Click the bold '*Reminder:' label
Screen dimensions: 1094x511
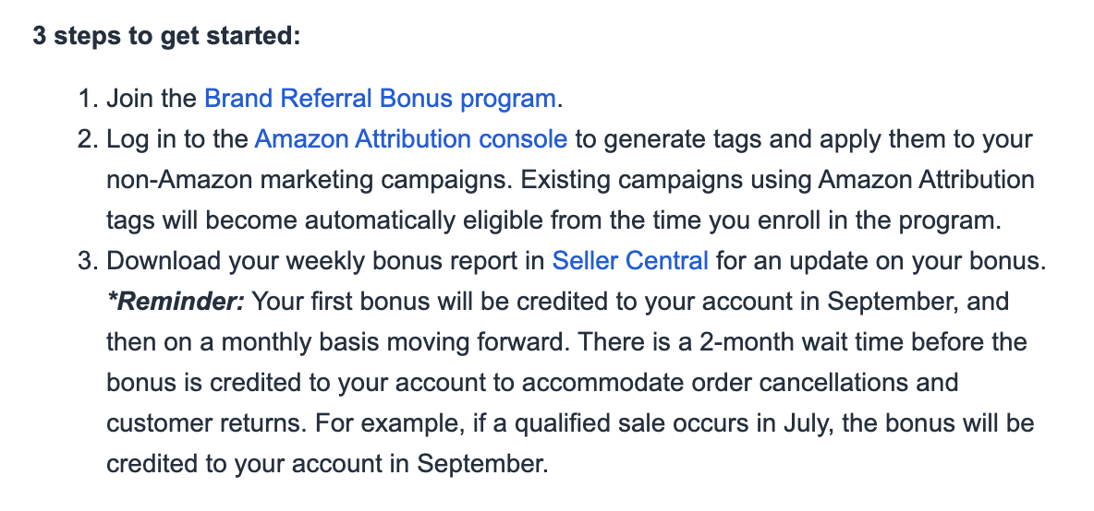point(176,302)
